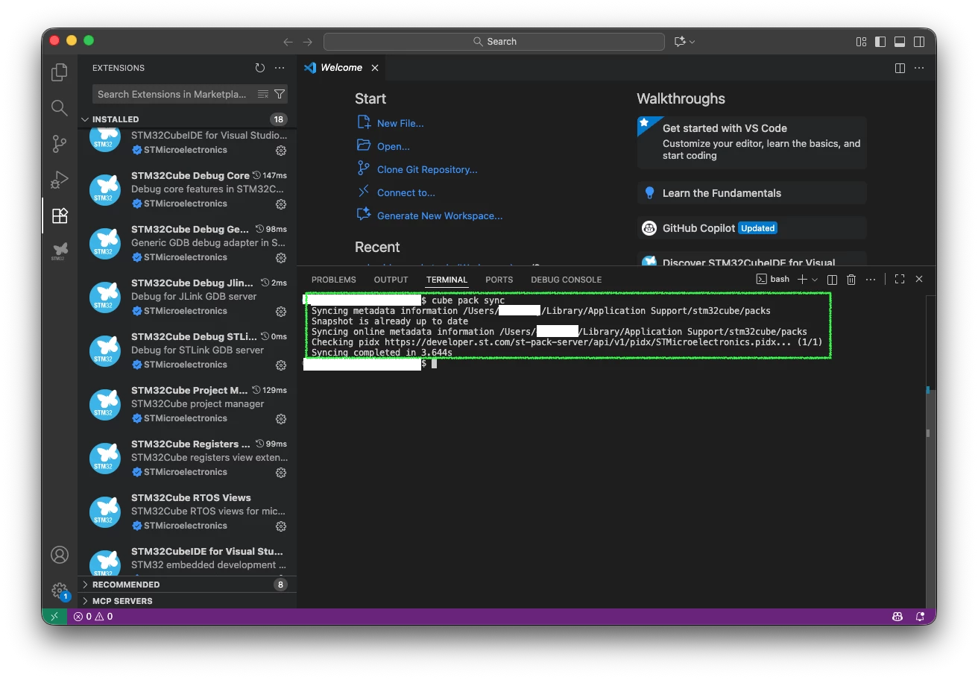Toggle primary side bar visibility
The image size is (978, 680).
[880, 42]
